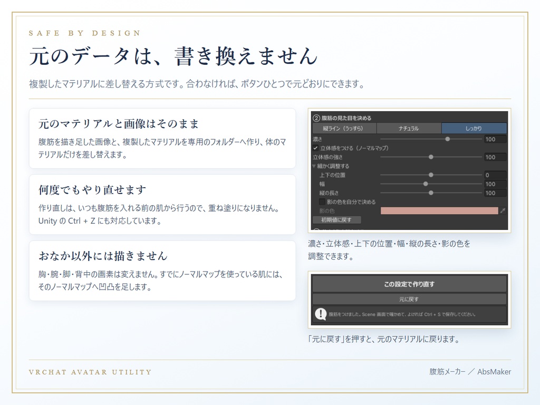This screenshot has height=405, width=540.
Task: Click the この設定で作り直す button
Action: 409,284
